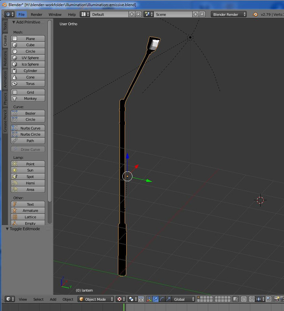
Task: Switch to the Relations tab
Action: point(5,59)
